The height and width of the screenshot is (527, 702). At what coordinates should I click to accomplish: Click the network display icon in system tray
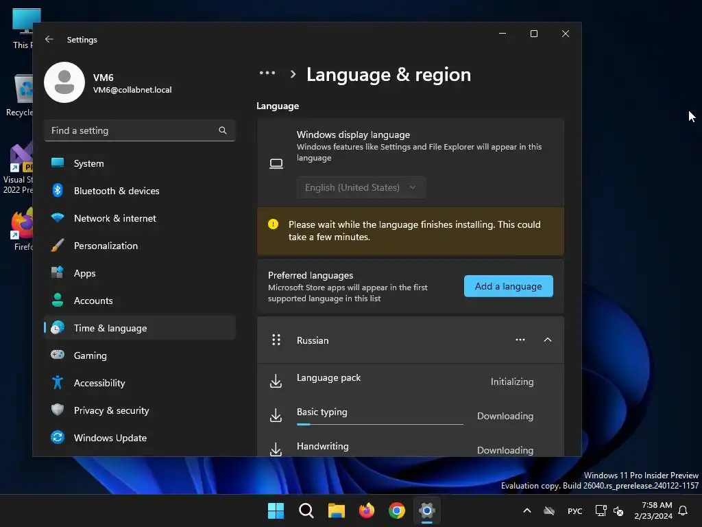601,511
